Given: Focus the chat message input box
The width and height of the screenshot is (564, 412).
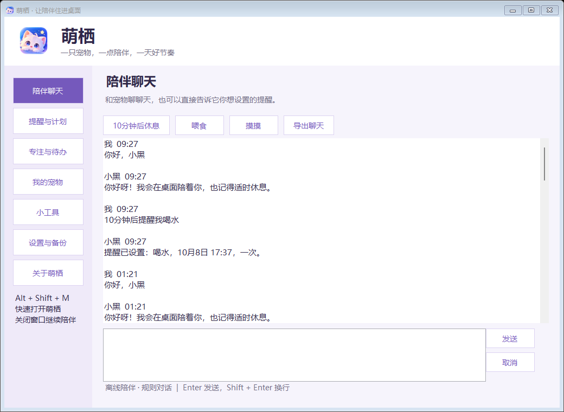Looking at the screenshot, I should coord(294,355).
